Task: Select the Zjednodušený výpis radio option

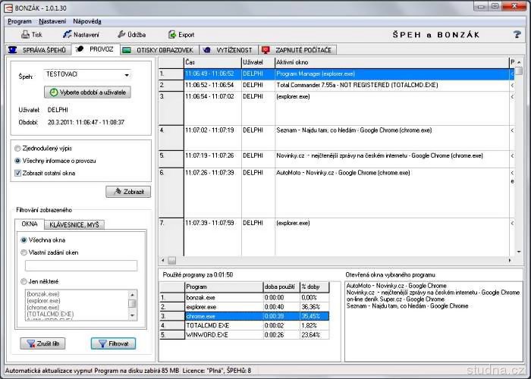Action: coord(19,148)
